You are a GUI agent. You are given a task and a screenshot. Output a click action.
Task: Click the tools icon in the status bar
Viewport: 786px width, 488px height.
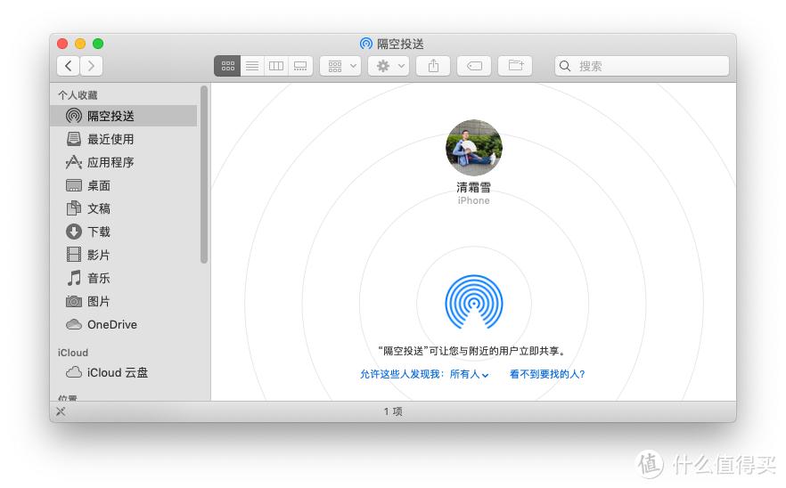[61, 411]
